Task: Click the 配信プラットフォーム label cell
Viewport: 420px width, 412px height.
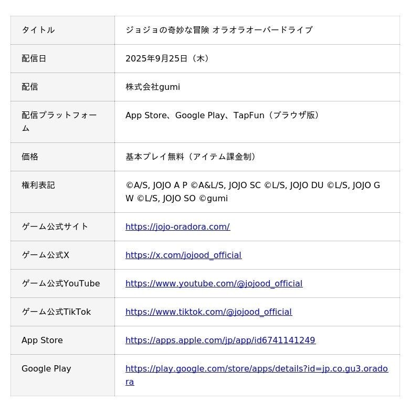Action: 62,122
